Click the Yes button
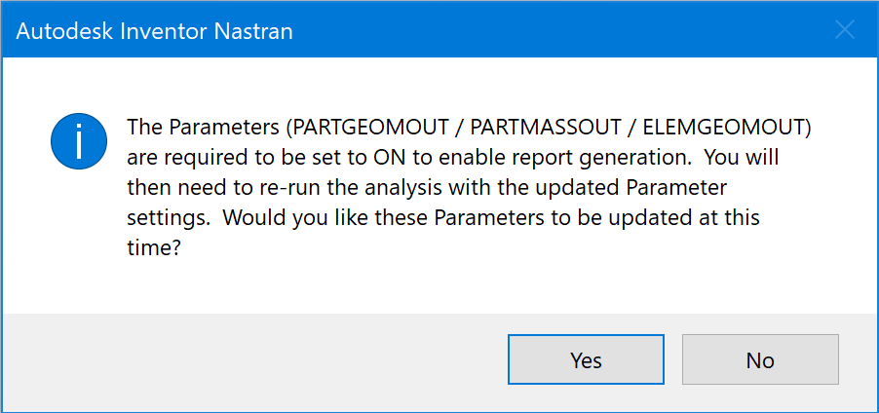The height and width of the screenshot is (413, 879). (586, 359)
